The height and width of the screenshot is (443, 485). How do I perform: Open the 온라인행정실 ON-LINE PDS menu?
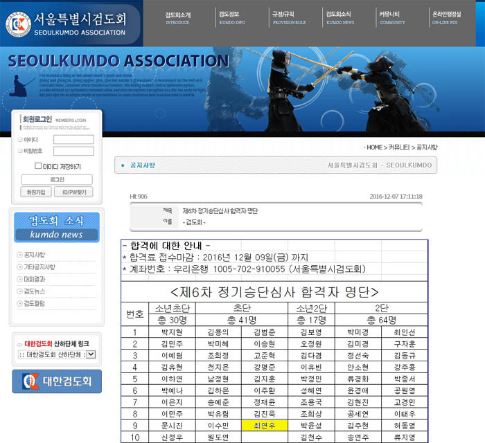446,18
